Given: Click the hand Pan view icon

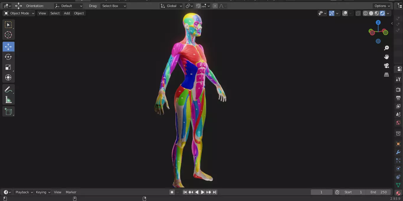Looking at the screenshot, I should [386, 57].
